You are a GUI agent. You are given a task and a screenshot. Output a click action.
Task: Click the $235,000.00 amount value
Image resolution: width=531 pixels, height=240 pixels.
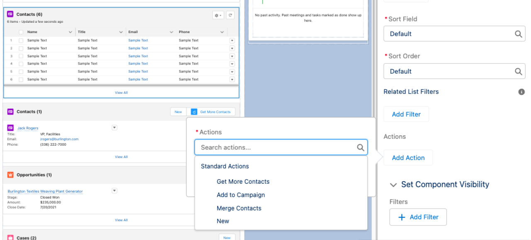(51, 202)
